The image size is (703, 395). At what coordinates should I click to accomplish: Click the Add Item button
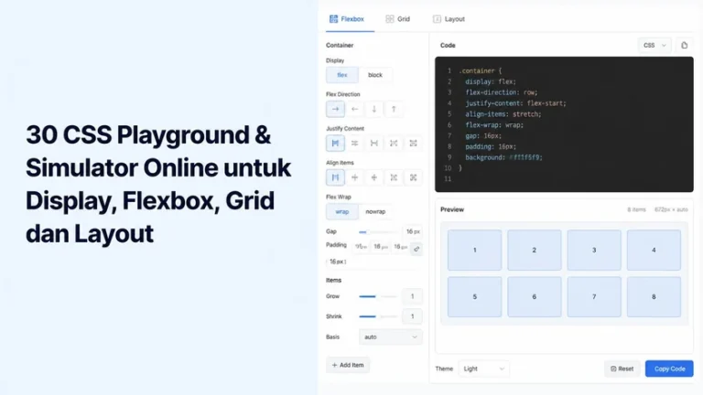tap(348, 365)
